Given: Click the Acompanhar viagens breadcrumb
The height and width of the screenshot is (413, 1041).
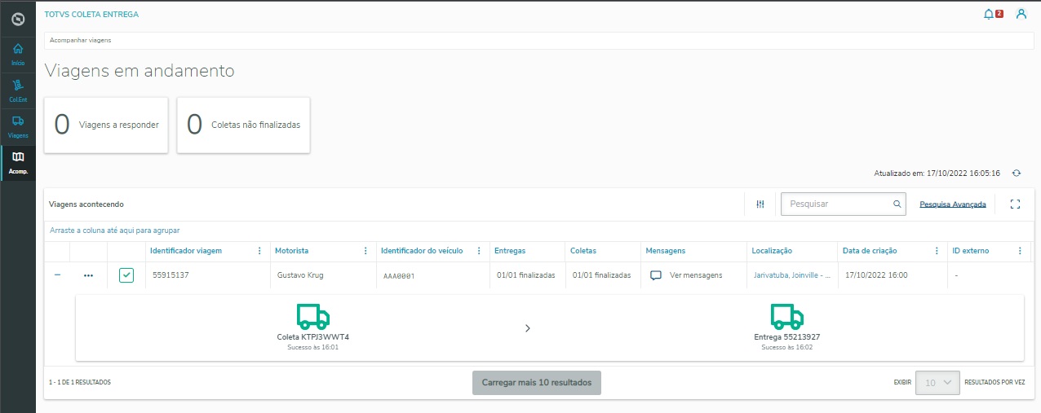Looking at the screenshot, I should (80, 40).
